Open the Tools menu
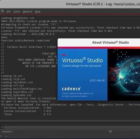 [17, 12]
